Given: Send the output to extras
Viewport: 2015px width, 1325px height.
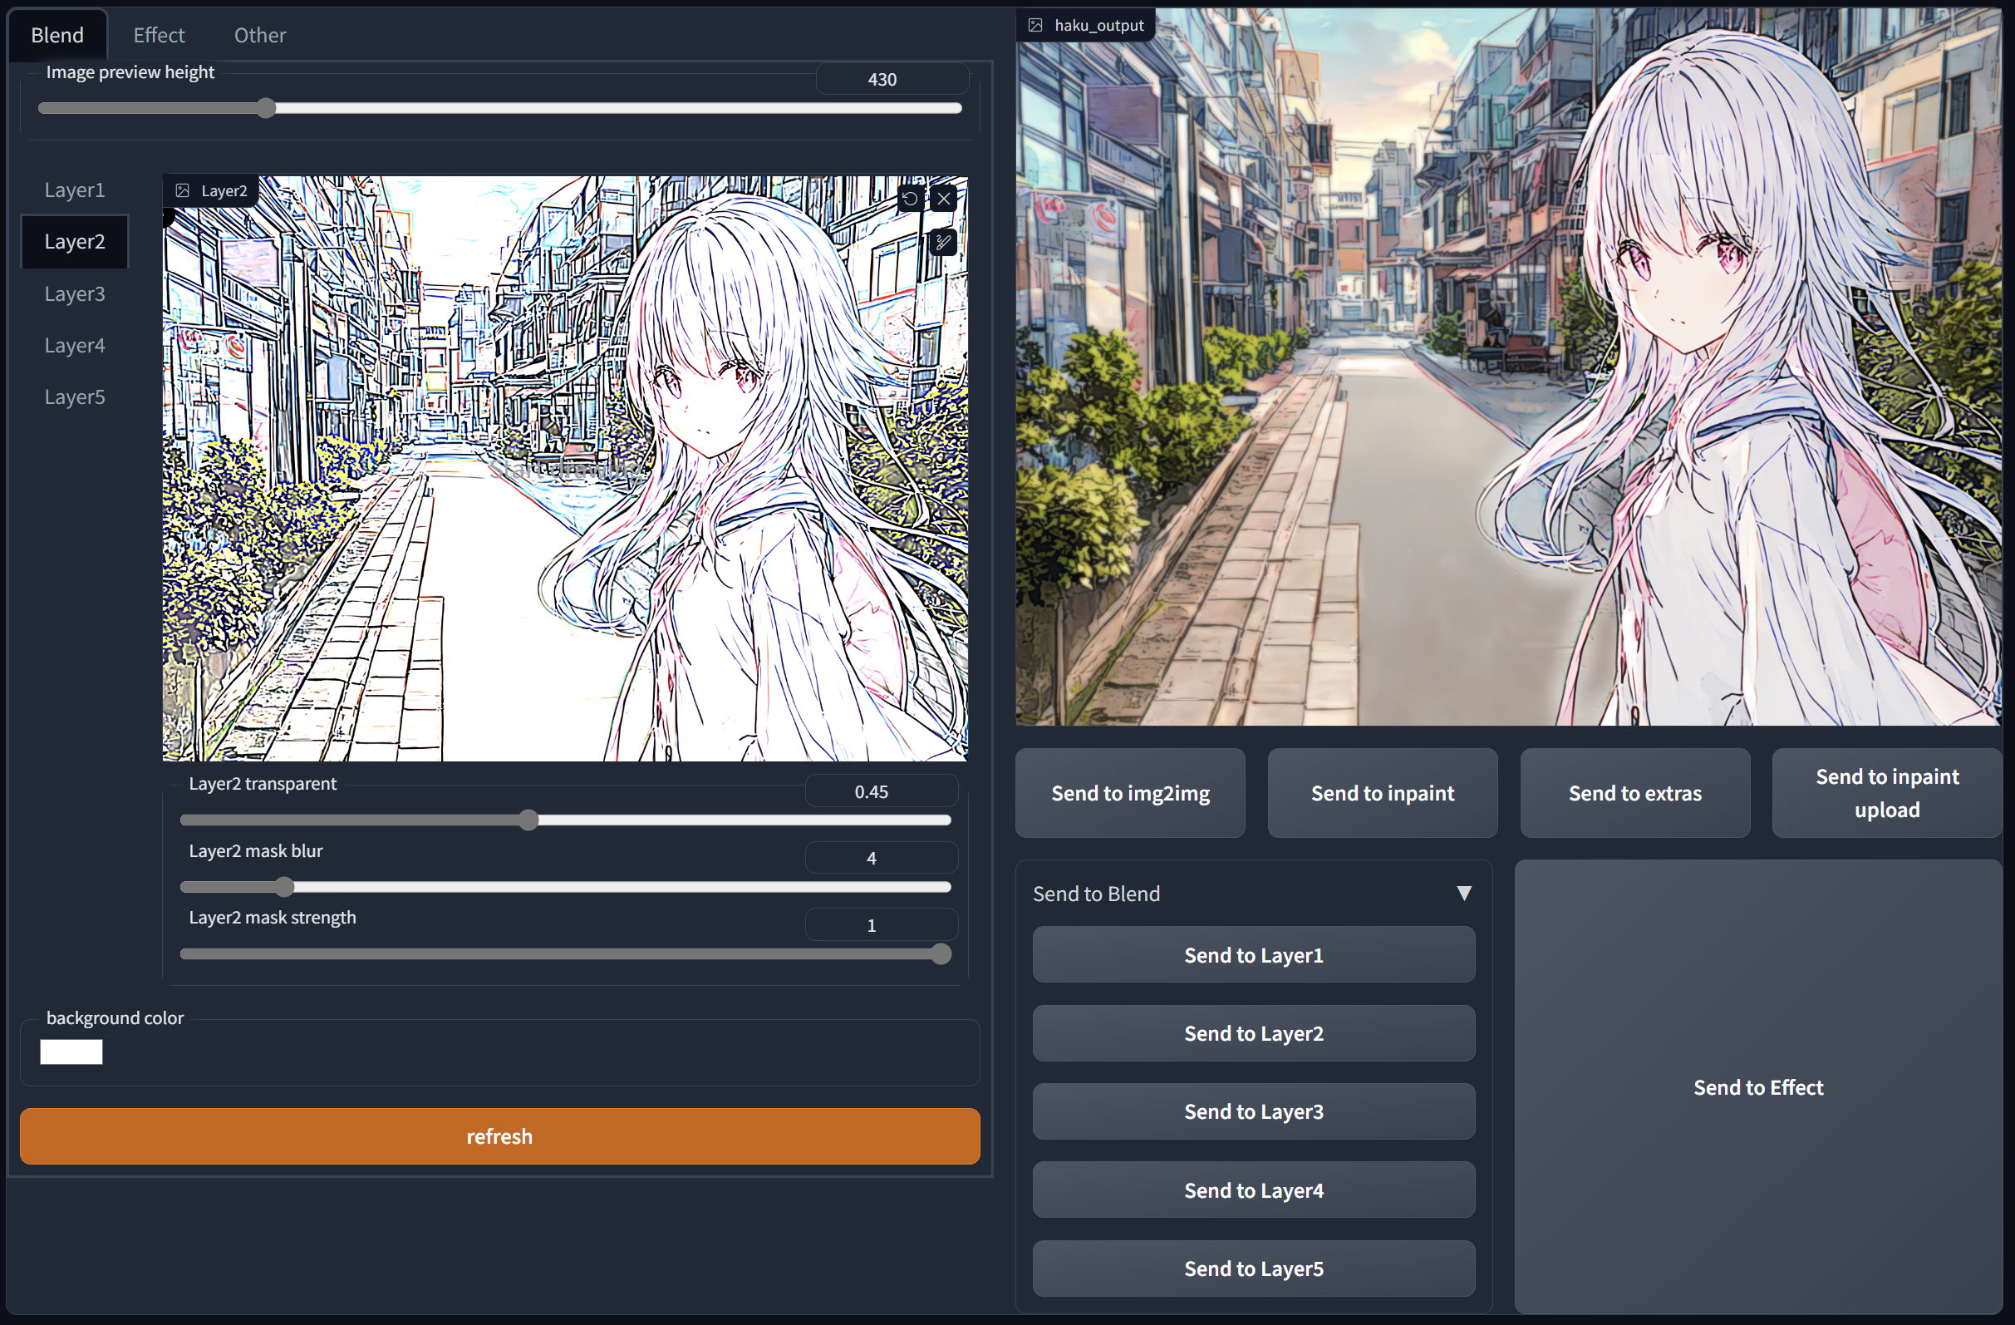Looking at the screenshot, I should [1635, 793].
